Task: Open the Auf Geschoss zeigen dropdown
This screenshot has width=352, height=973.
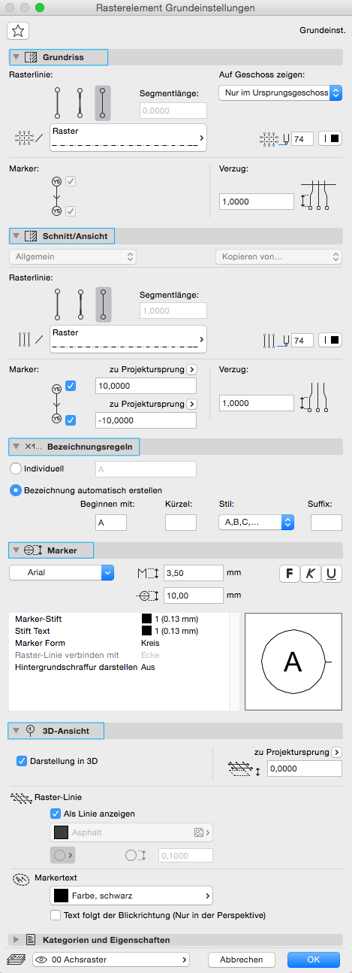Action: click(x=281, y=93)
